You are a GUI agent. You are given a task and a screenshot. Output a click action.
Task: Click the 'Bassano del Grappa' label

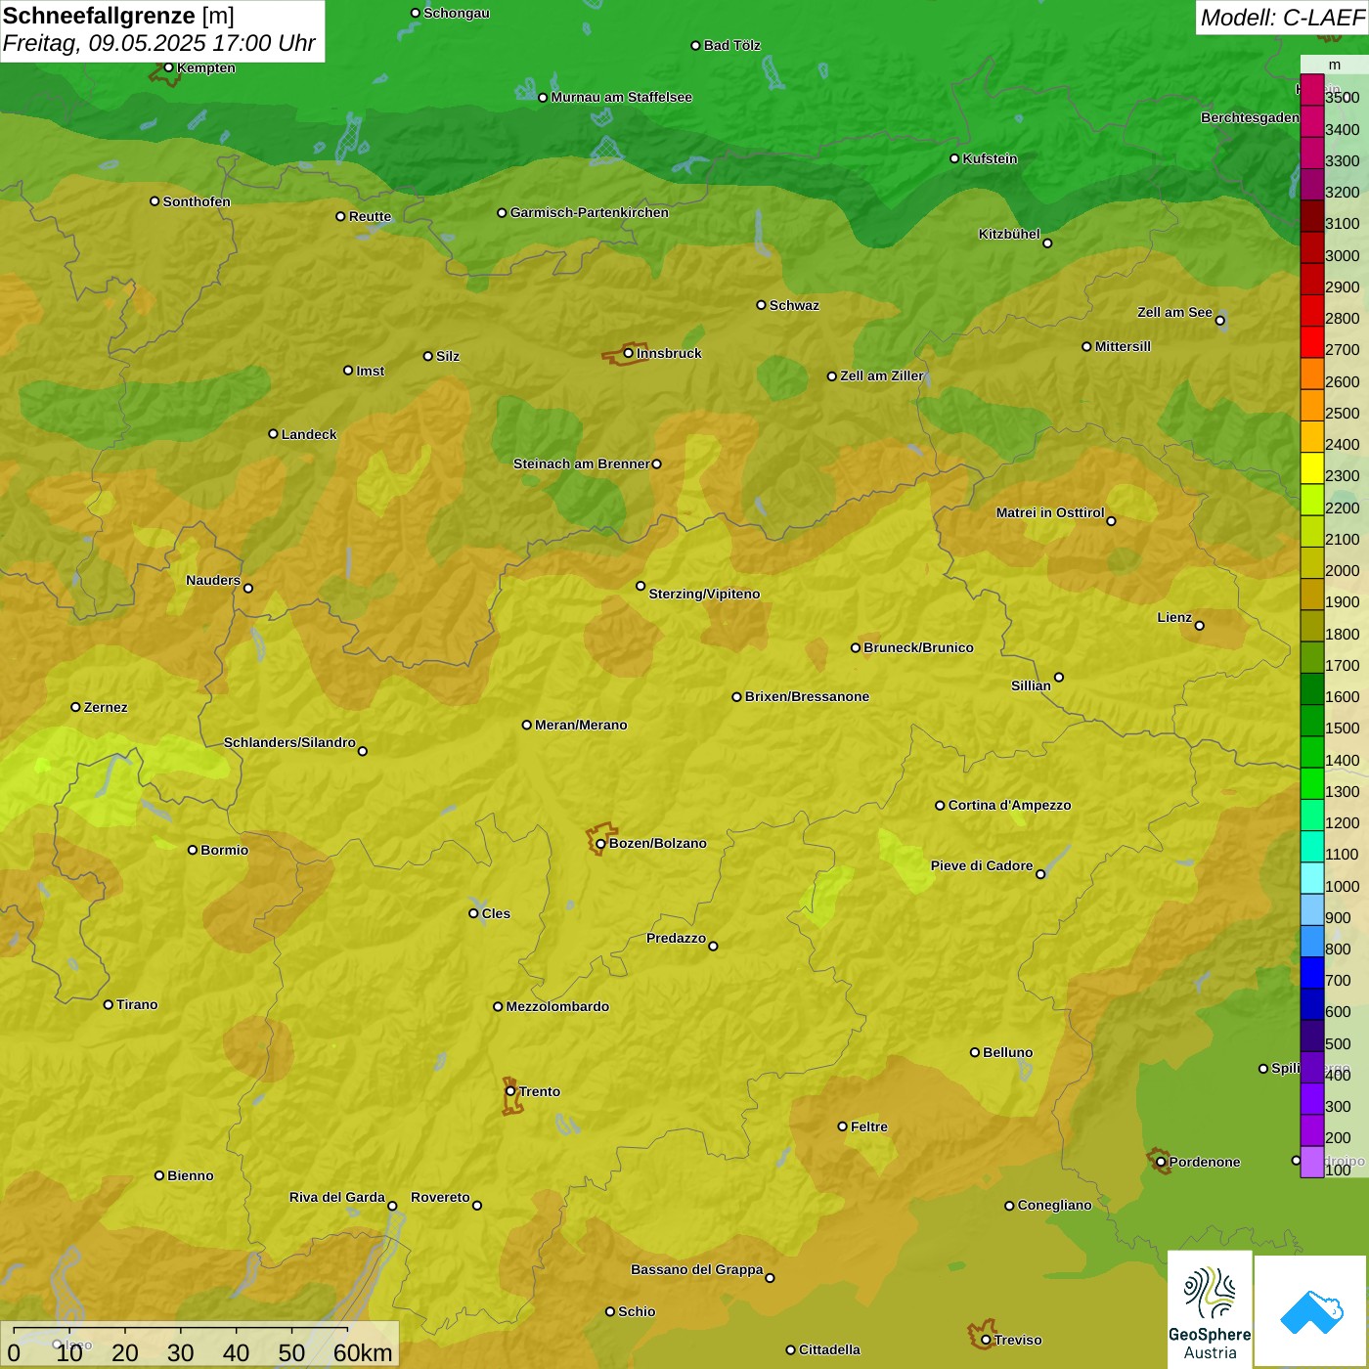coord(697,1269)
